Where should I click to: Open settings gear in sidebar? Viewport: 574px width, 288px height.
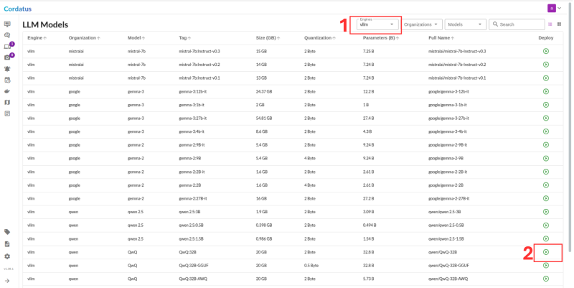pos(7,256)
